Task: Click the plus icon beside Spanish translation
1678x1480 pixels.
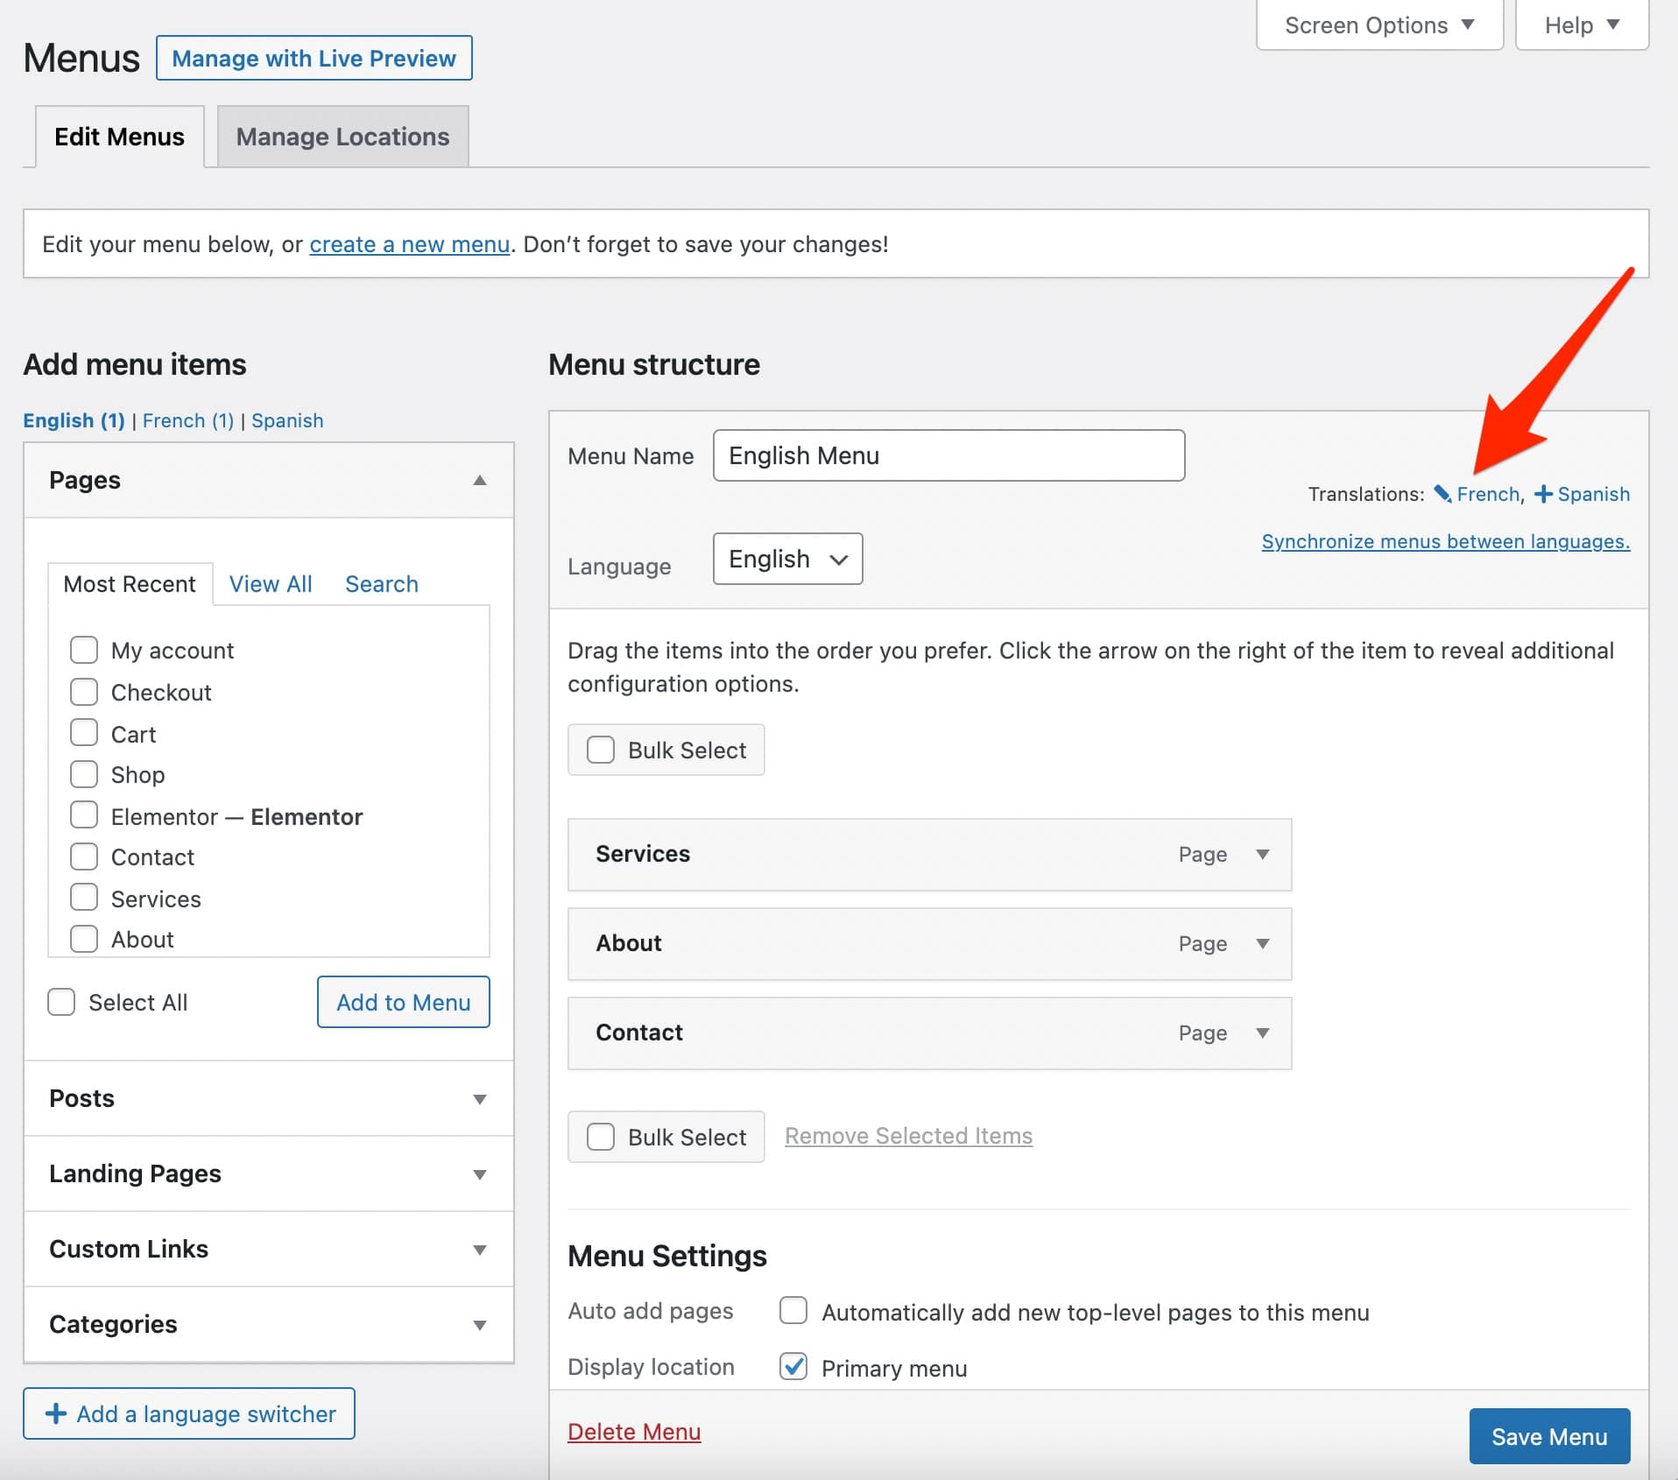Action: pyautogui.click(x=1543, y=494)
